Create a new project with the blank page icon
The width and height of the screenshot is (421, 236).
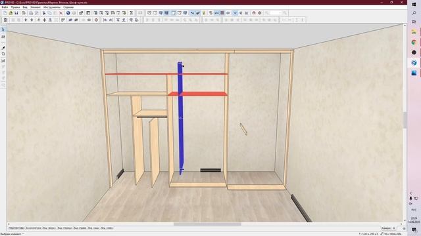click(5, 13)
